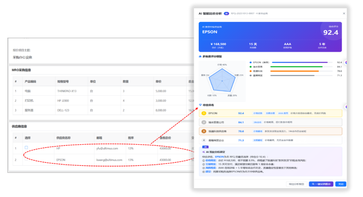Click the radar chart pentagon

[222, 80]
